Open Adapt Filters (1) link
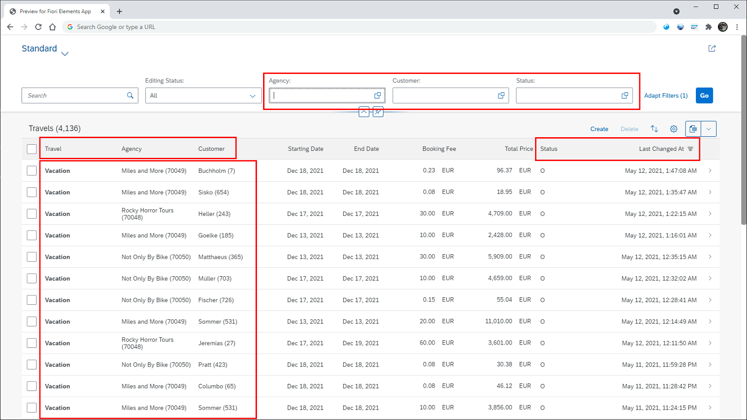 [x=666, y=96]
